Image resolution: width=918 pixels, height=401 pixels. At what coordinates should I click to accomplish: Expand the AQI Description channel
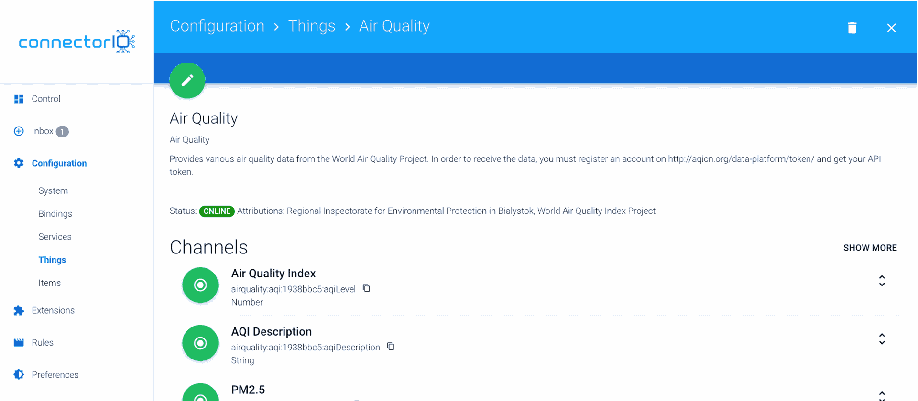pos(882,339)
